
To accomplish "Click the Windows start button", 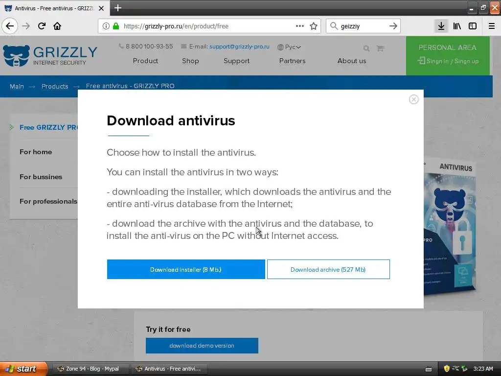I will (x=23, y=369).
